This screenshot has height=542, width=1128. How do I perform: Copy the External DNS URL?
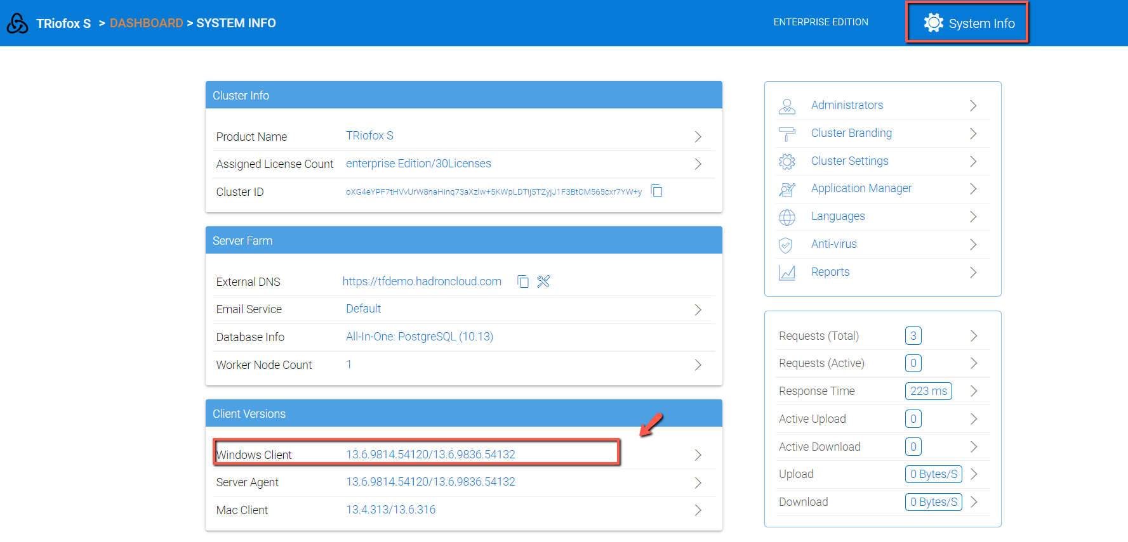coord(523,281)
